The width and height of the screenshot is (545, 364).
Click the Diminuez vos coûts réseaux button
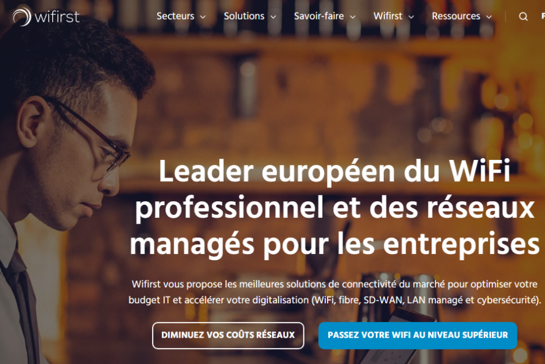coord(228,335)
